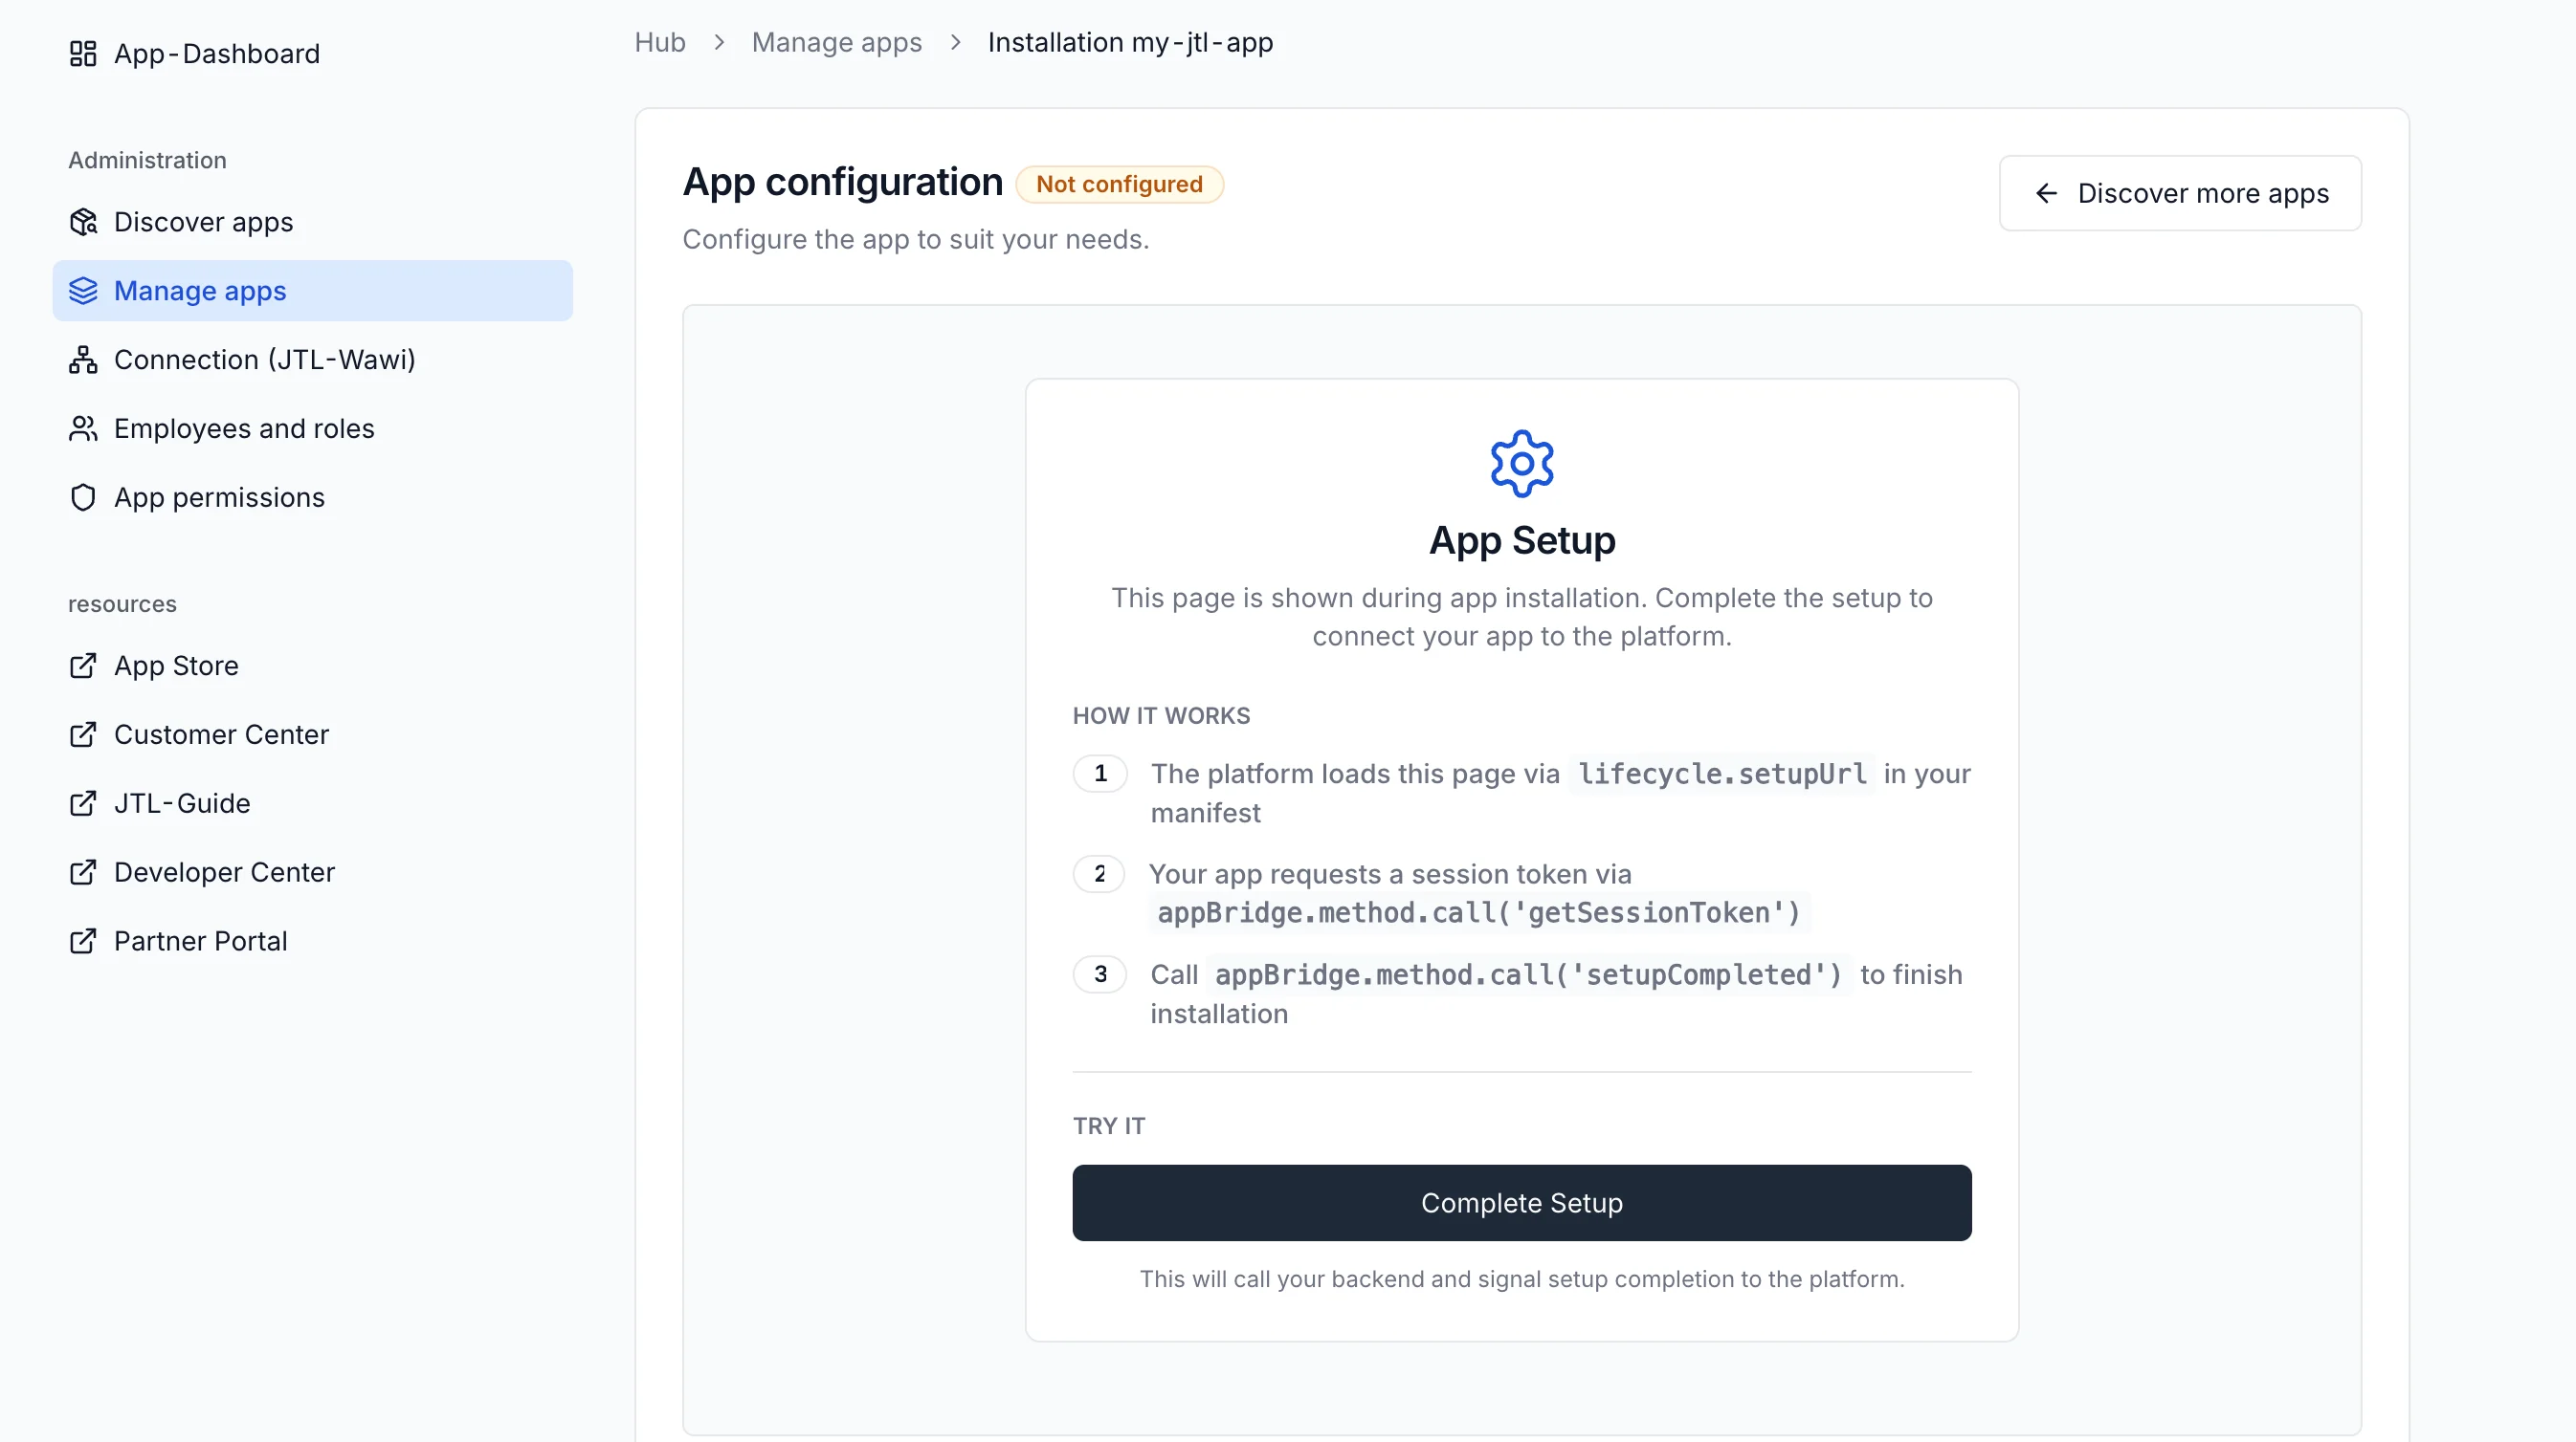Screen dimensions: 2576x1442
Task: Click the App configuration heading
Action: [842, 183]
